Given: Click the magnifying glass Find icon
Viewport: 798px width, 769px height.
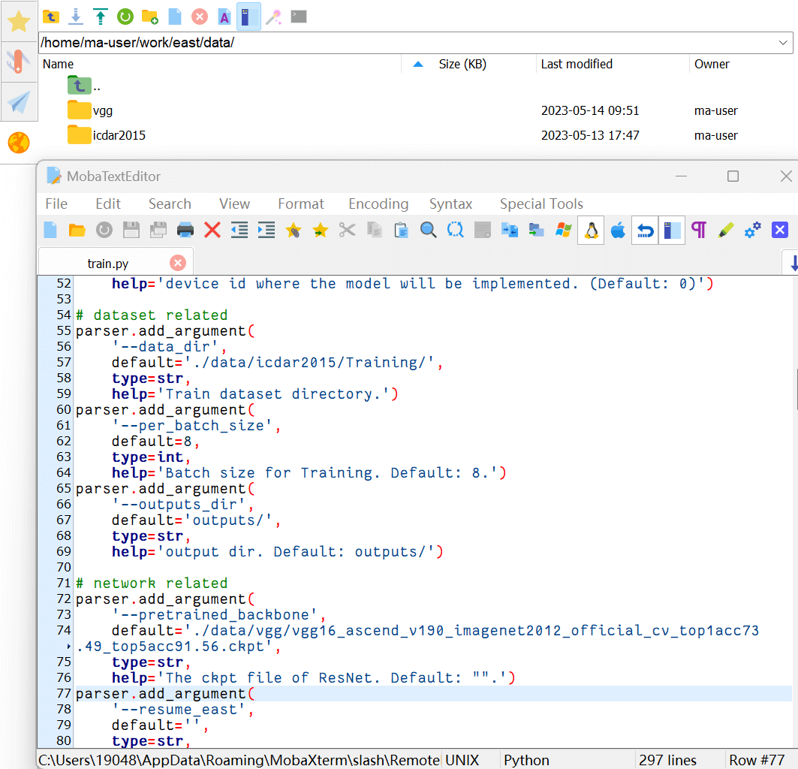Looking at the screenshot, I should click(x=429, y=231).
